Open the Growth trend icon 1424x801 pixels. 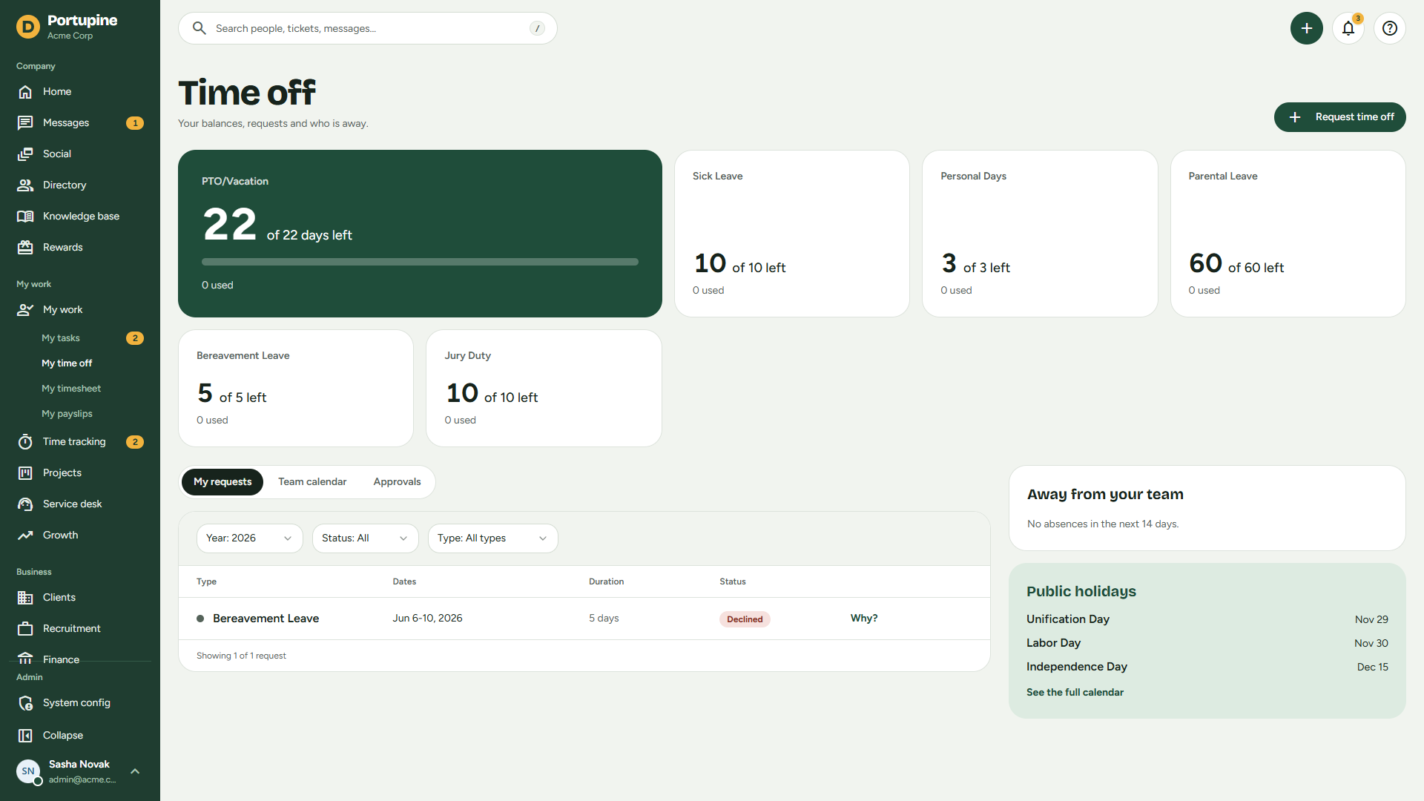[x=25, y=535]
